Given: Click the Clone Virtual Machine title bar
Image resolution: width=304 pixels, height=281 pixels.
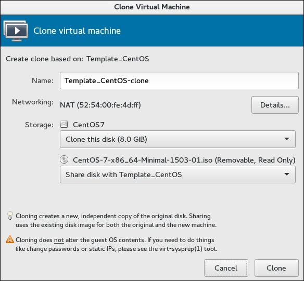Looking at the screenshot, I should click(x=152, y=7).
